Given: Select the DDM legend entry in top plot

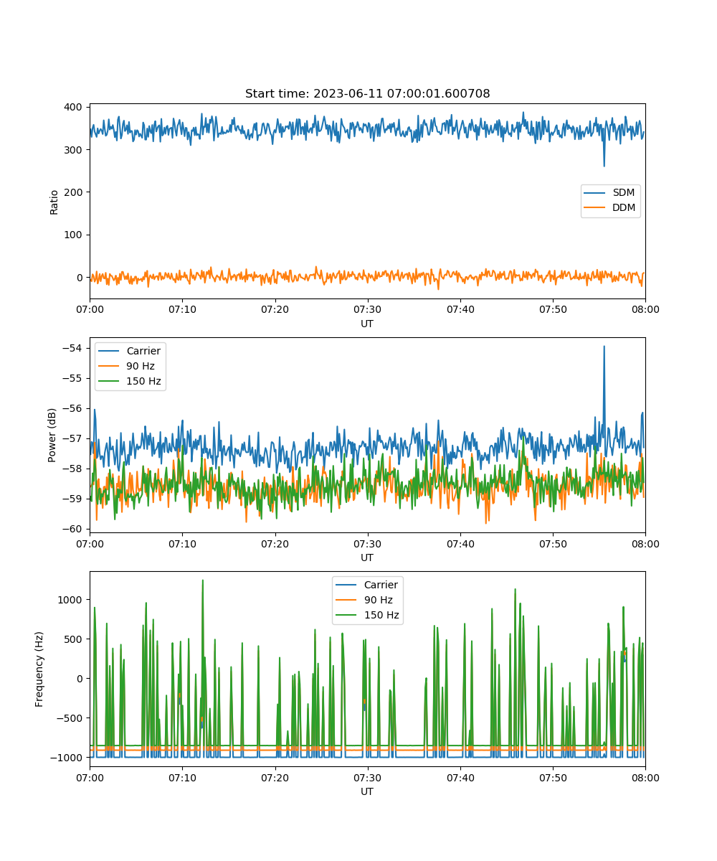Looking at the screenshot, I should pyautogui.click(x=610, y=208).
